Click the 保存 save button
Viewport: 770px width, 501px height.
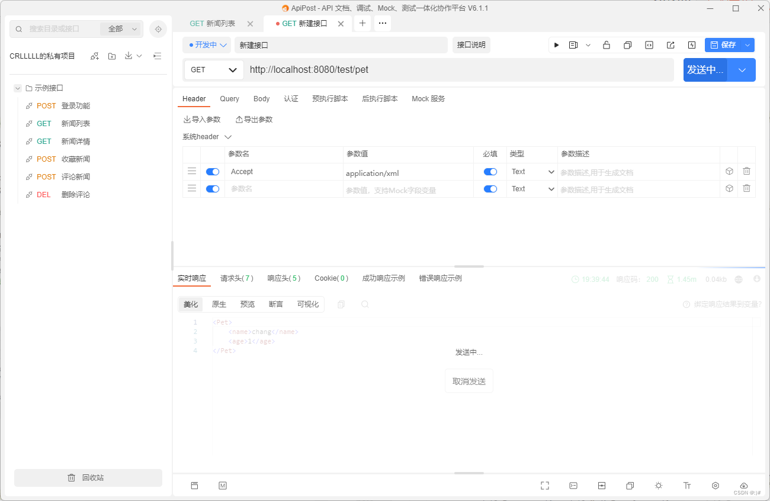pyautogui.click(x=723, y=45)
